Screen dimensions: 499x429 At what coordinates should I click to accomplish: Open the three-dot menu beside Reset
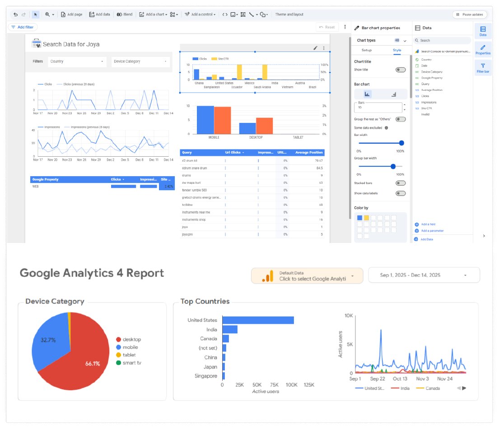[345, 27]
